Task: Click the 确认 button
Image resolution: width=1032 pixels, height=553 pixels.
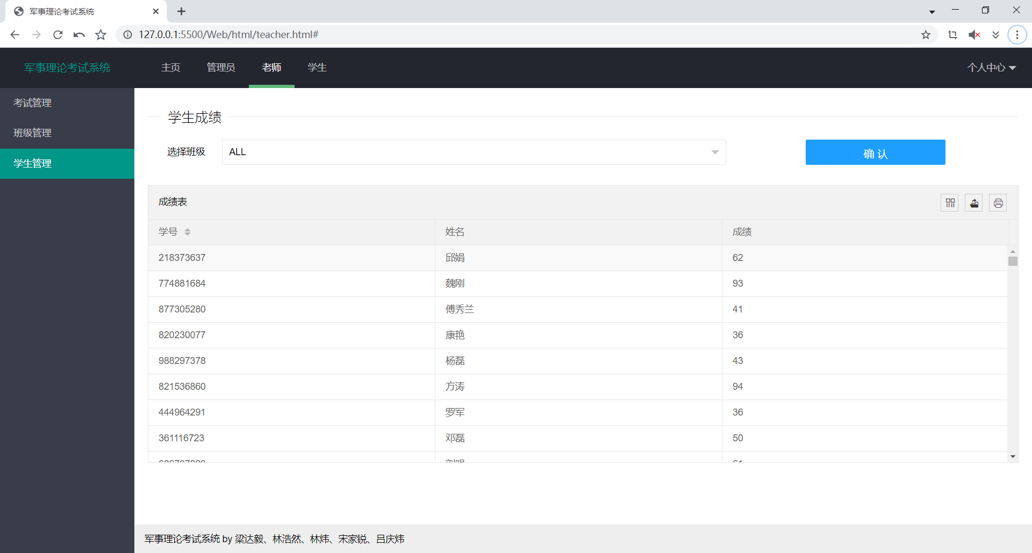Action: coord(875,152)
